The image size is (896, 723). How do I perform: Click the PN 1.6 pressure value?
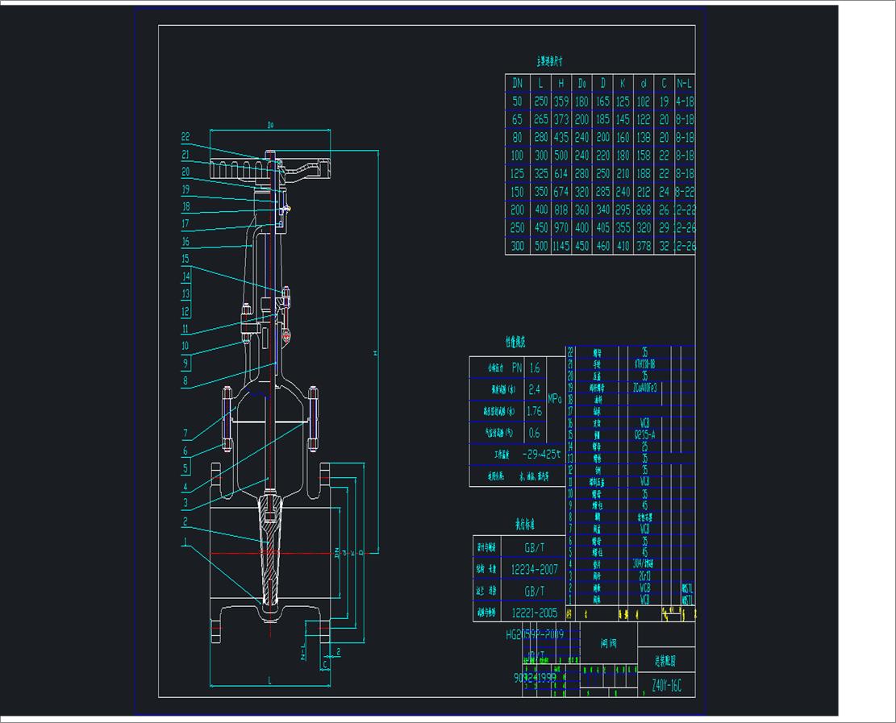tap(534, 368)
